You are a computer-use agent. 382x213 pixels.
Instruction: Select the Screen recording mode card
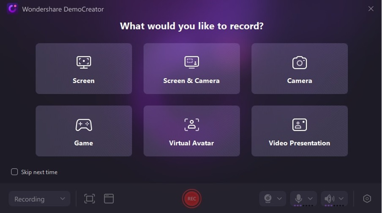click(x=84, y=69)
